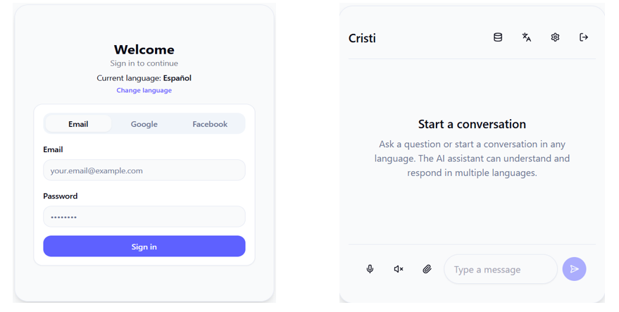Image resolution: width=619 pixels, height=312 pixels.
Task: Click the Welcome heading
Action: 144,49
